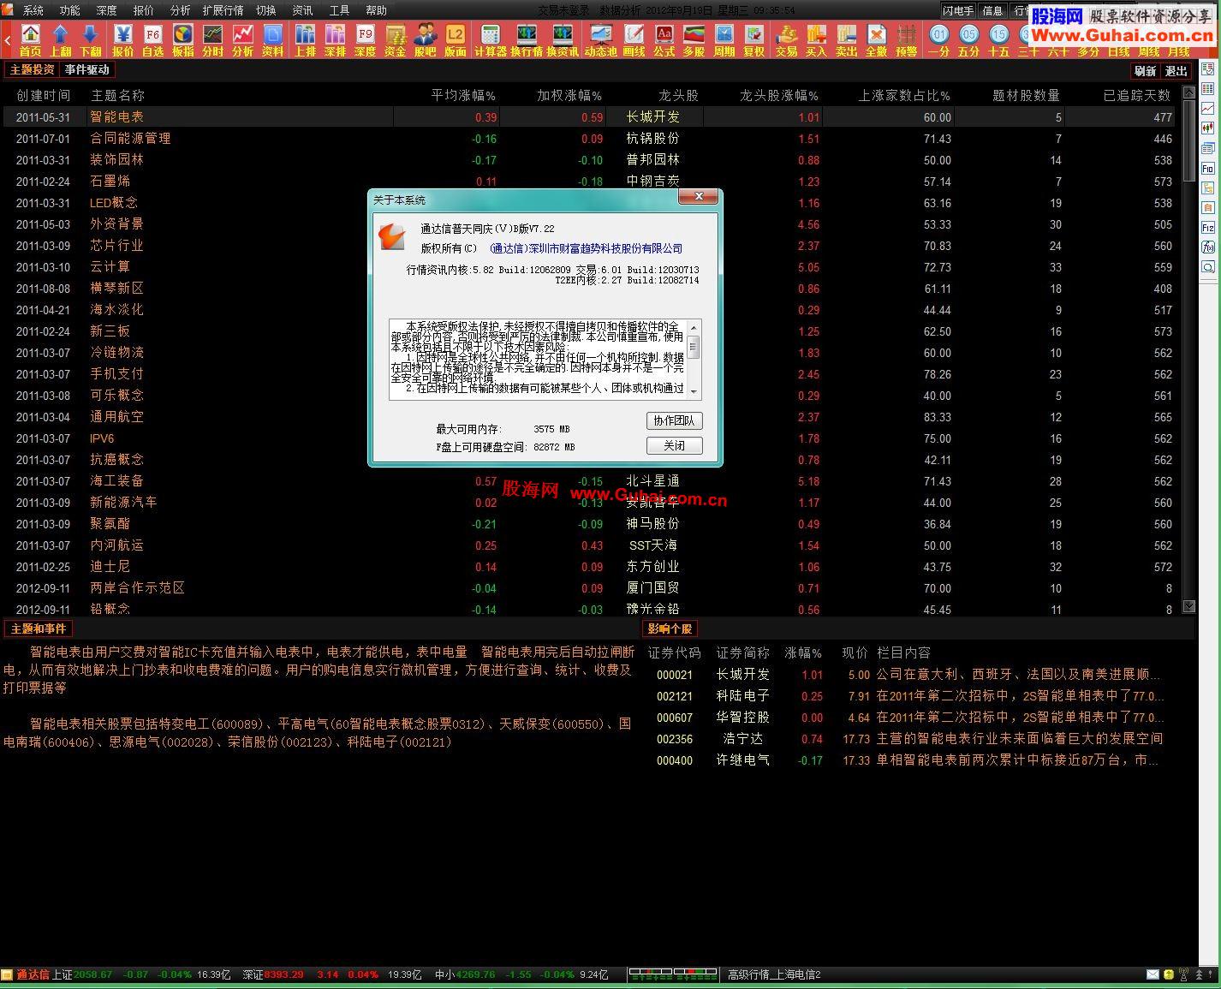The width and height of the screenshot is (1221, 989).
Task: Click the 闪电手 button in title bar
Action: coord(958,10)
